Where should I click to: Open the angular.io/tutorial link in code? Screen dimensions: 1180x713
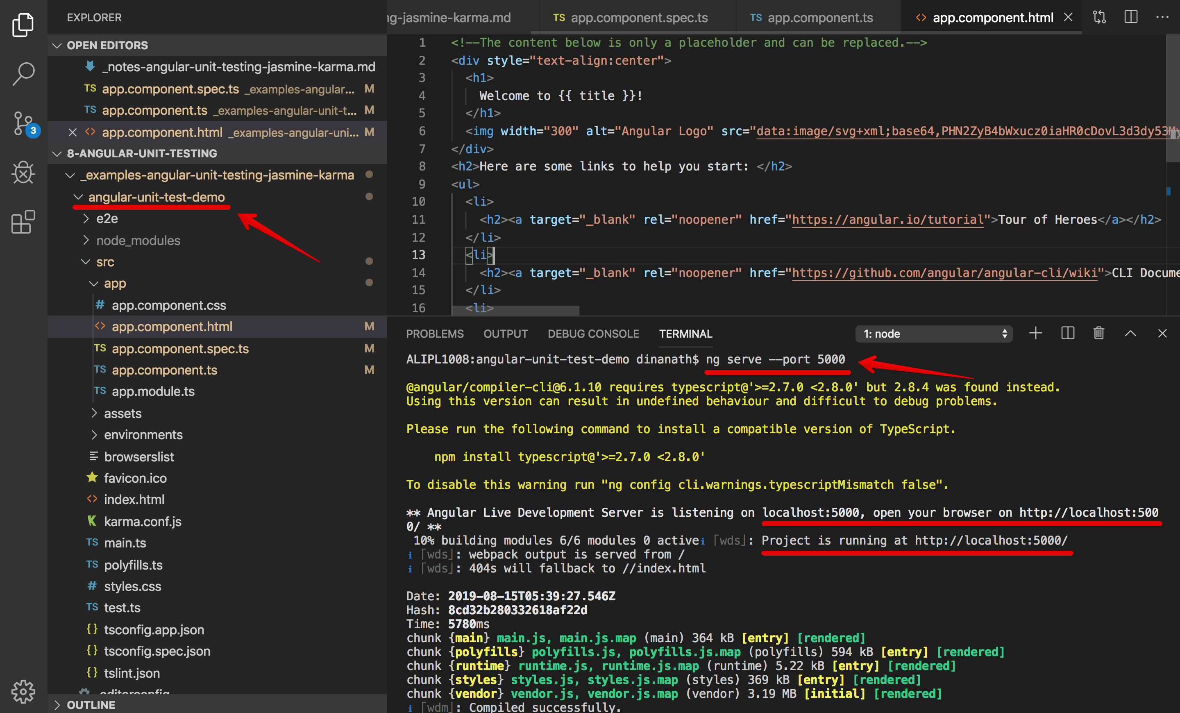(x=887, y=219)
